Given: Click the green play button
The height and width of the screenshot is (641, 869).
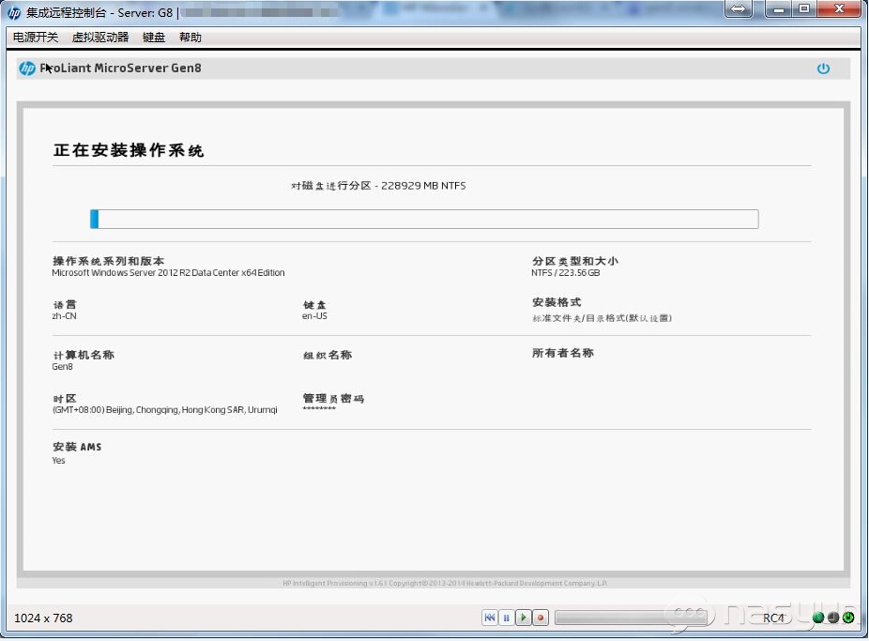Looking at the screenshot, I should [523, 618].
